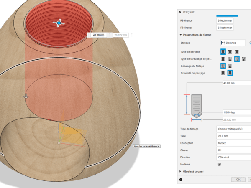The height and width of the screenshot is (188, 251).
Task: Select the simple hole type icon
Action: point(223,51)
